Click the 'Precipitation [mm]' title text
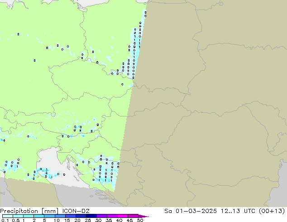This screenshot has width=287, height=222. click(x=29, y=211)
